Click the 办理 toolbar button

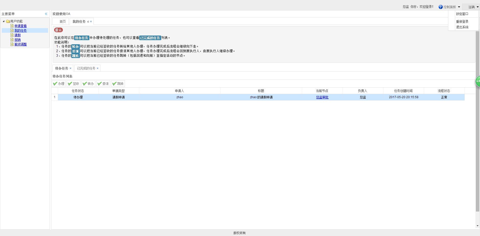[59, 84]
